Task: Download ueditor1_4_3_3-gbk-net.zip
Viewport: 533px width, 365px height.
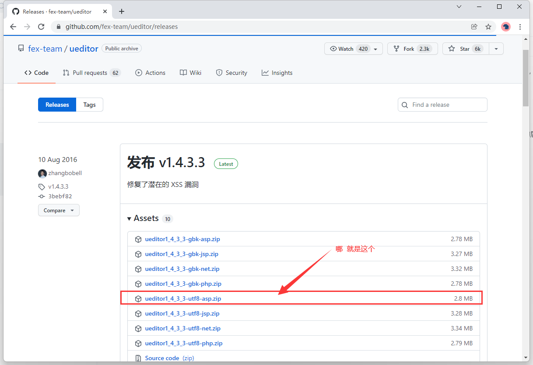Action: 182,269
